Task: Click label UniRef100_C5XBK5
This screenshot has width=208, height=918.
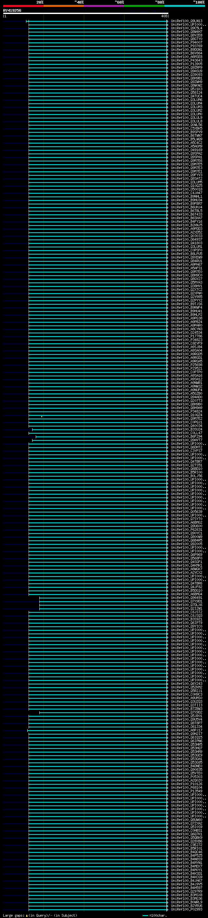Action: point(186,128)
